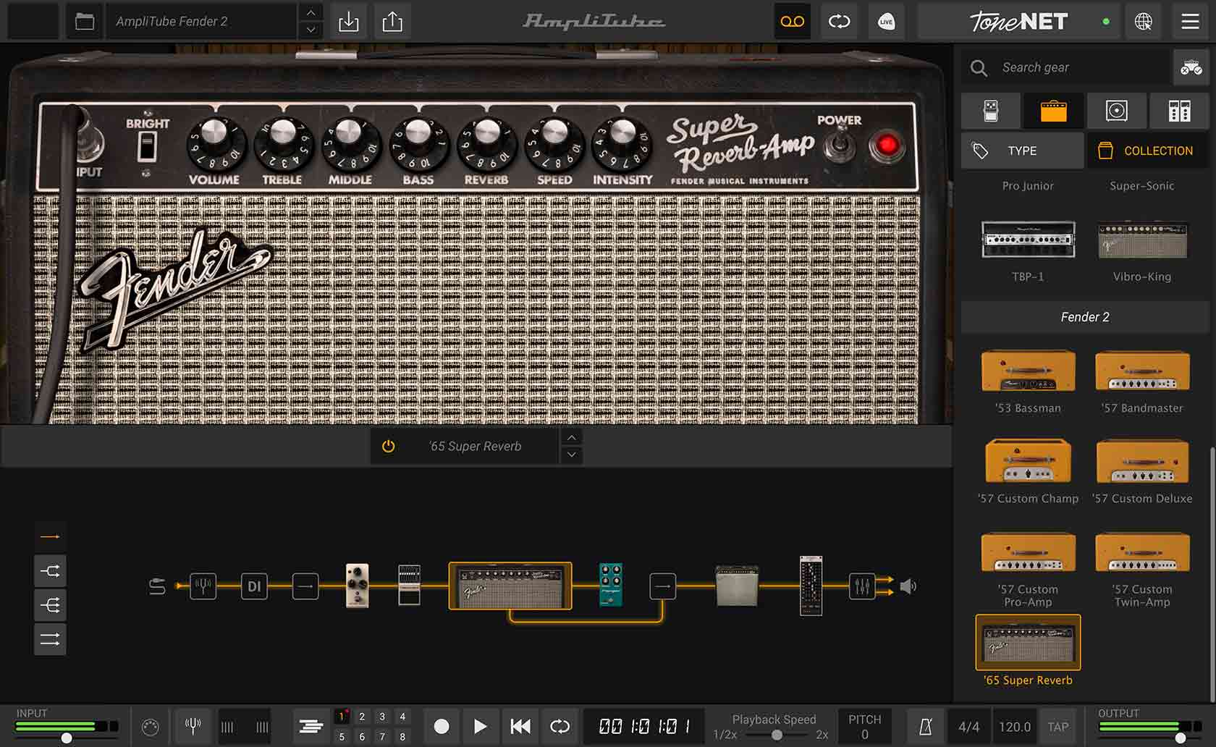This screenshot has height=747, width=1216.
Task: Switch to Live mode icon
Action: (886, 22)
